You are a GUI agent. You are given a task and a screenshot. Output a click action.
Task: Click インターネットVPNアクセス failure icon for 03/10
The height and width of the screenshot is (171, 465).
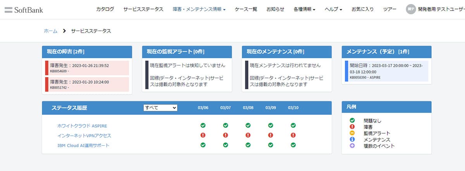(293, 135)
